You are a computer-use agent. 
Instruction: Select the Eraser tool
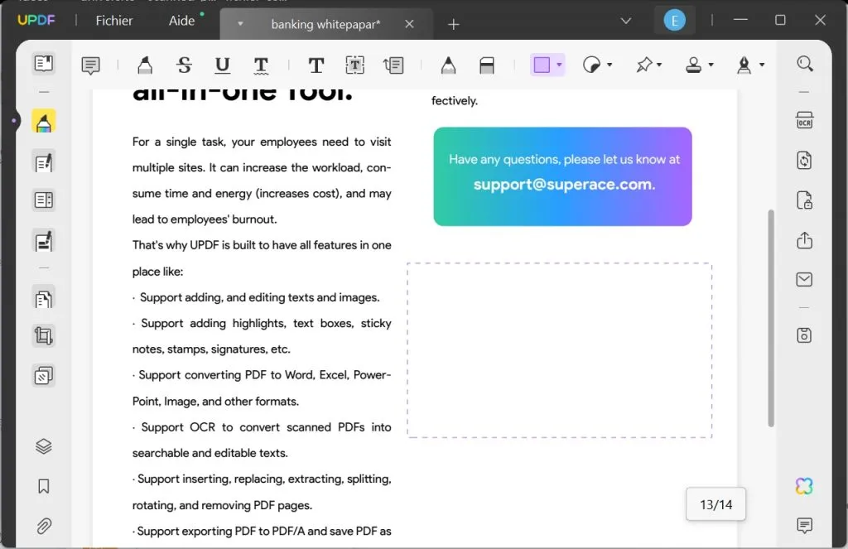(487, 65)
